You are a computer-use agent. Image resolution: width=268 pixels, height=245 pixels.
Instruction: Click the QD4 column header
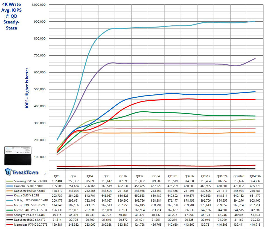[x=90, y=176]
